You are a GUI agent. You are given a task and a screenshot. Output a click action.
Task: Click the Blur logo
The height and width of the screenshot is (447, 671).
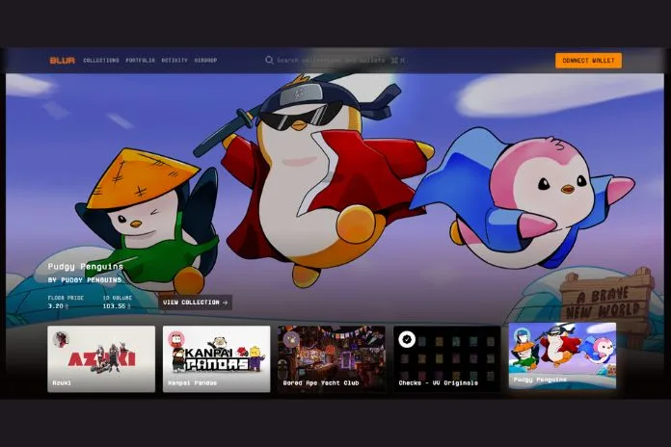pyautogui.click(x=63, y=61)
